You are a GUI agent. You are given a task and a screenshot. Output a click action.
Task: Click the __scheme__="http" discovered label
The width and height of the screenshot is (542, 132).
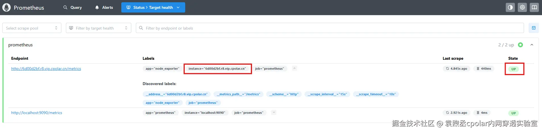284,94
